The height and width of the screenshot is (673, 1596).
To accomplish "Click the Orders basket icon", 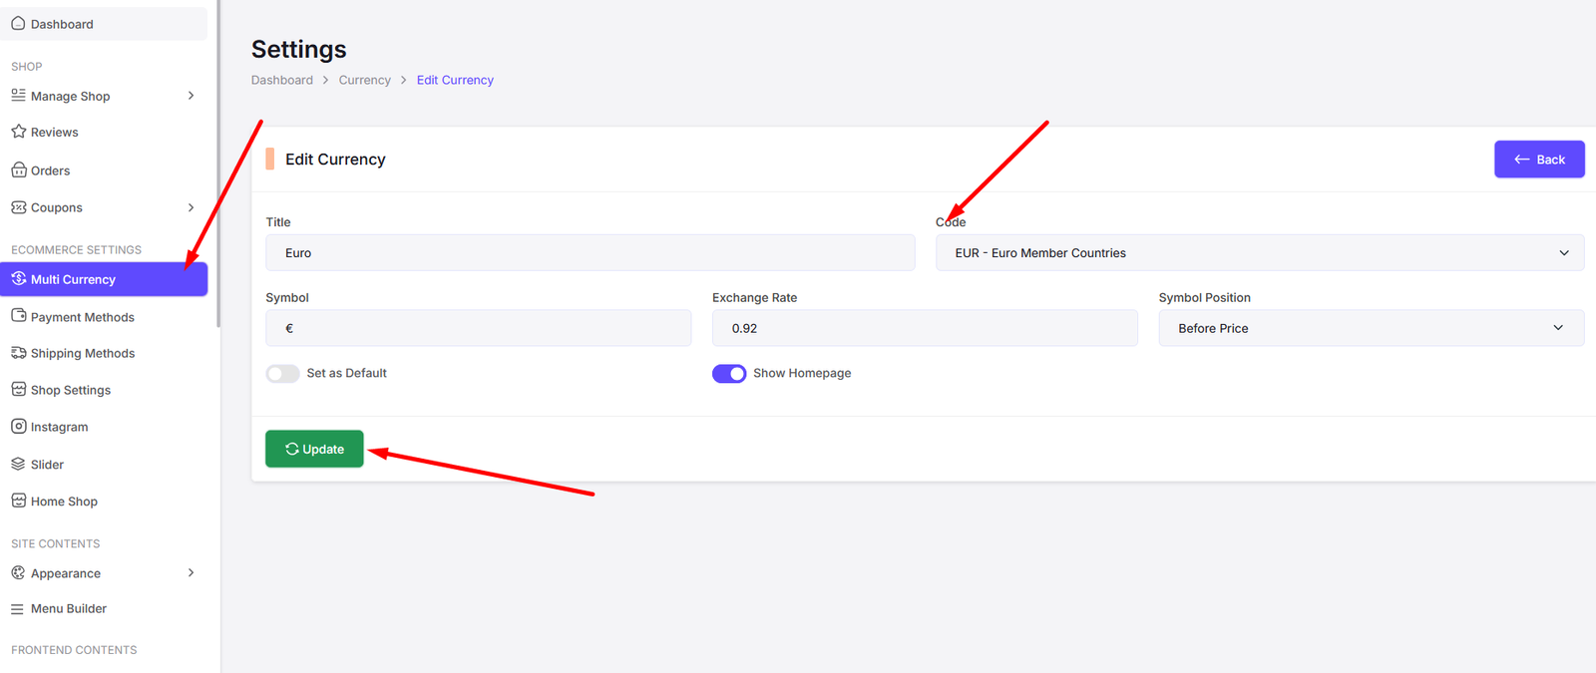I will click(18, 170).
